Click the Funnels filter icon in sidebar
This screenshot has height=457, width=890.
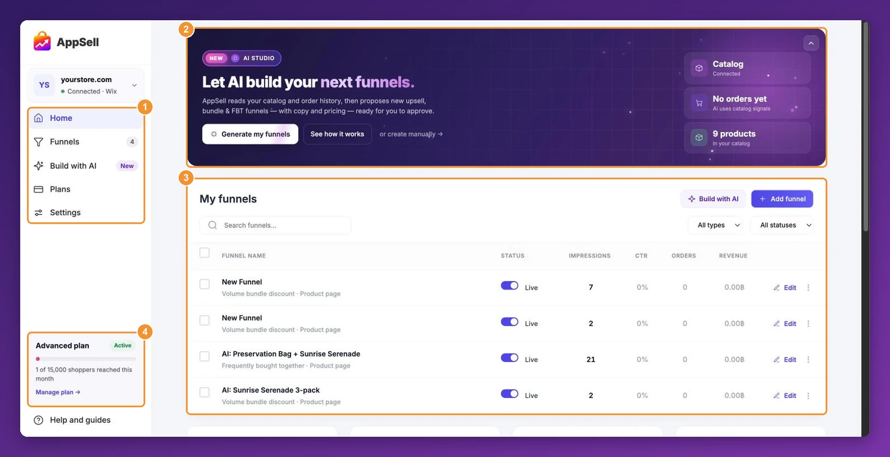point(38,142)
